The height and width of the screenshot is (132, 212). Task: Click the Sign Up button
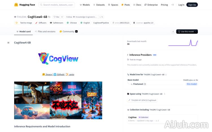tap(192, 5)
